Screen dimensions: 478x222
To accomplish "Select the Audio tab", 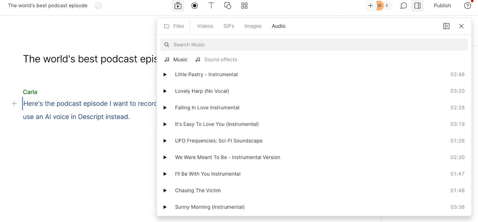I will tap(278, 26).
